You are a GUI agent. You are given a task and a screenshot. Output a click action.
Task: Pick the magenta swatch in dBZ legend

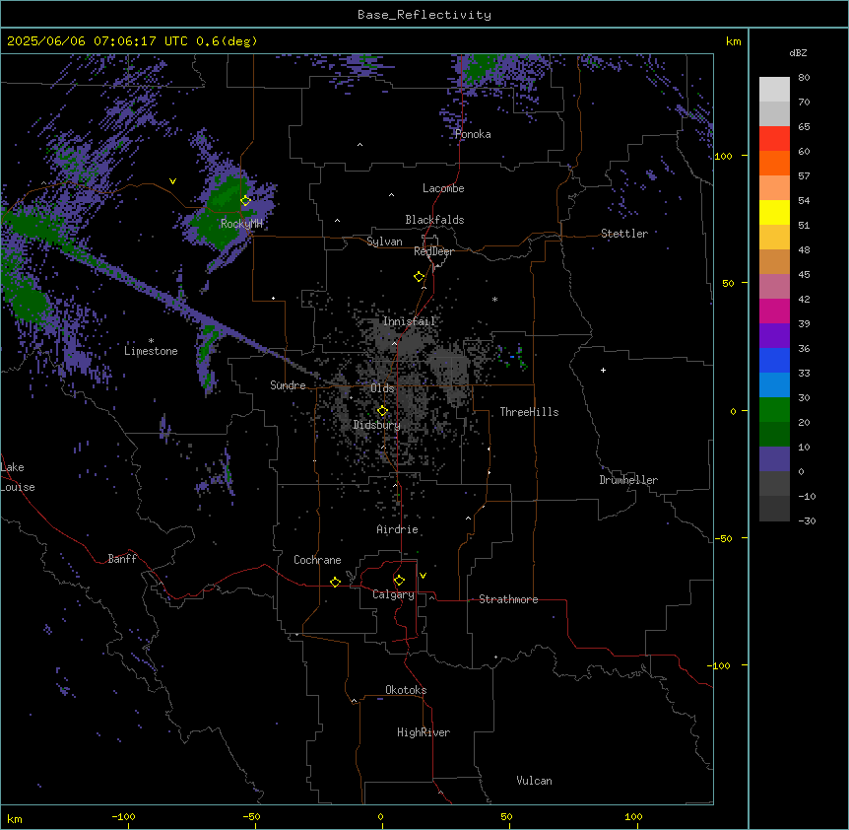coord(774,311)
